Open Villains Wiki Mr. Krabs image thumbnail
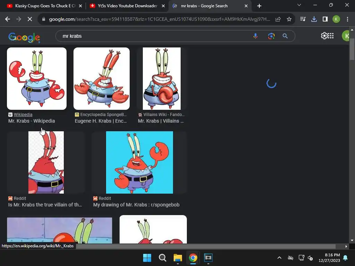The width and height of the screenshot is (355, 266). point(162,79)
